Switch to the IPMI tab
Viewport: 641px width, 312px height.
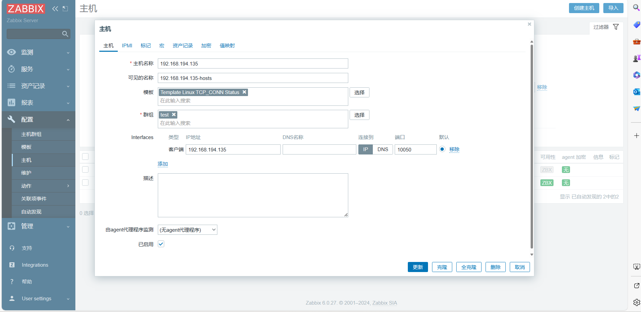(127, 46)
